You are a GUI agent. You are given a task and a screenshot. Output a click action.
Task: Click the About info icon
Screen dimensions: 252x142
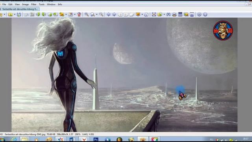(205, 15)
